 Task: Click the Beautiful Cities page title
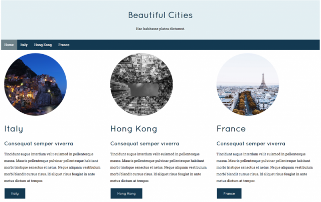coord(160,16)
